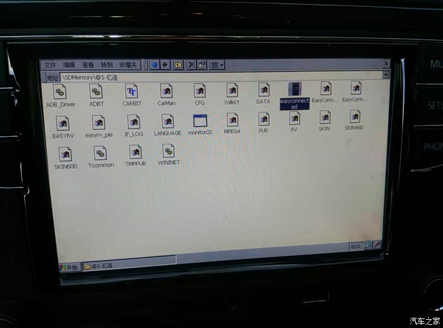Open the TMPPUB folder
443x328 pixels.
(x=135, y=156)
